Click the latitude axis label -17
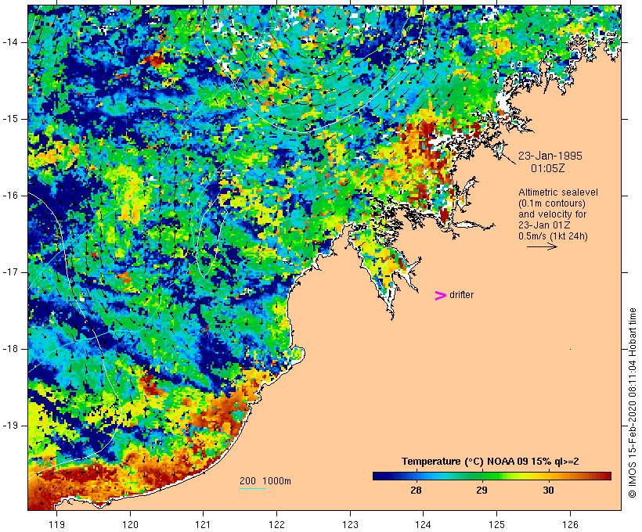The height and width of the screenshot is (532, 642). (x=10, y=272)
